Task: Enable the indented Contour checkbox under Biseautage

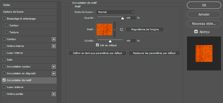Action: [x=7, y=25]
